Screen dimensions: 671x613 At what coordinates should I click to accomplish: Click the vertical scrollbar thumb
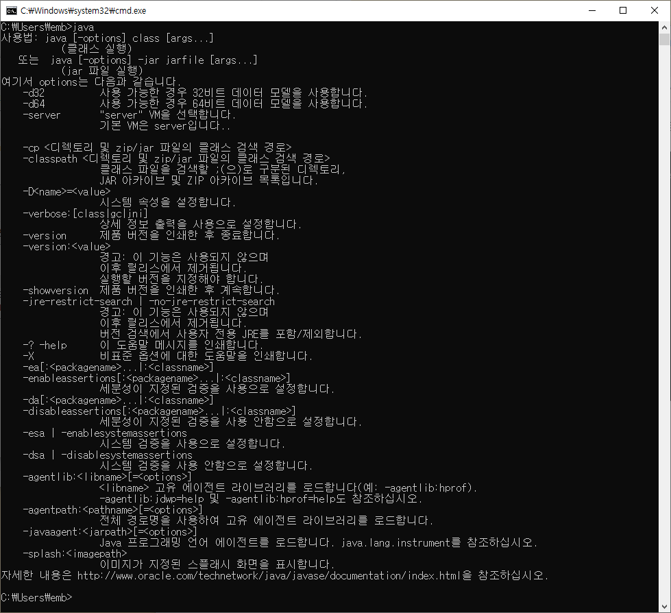(x=664, y=39)
